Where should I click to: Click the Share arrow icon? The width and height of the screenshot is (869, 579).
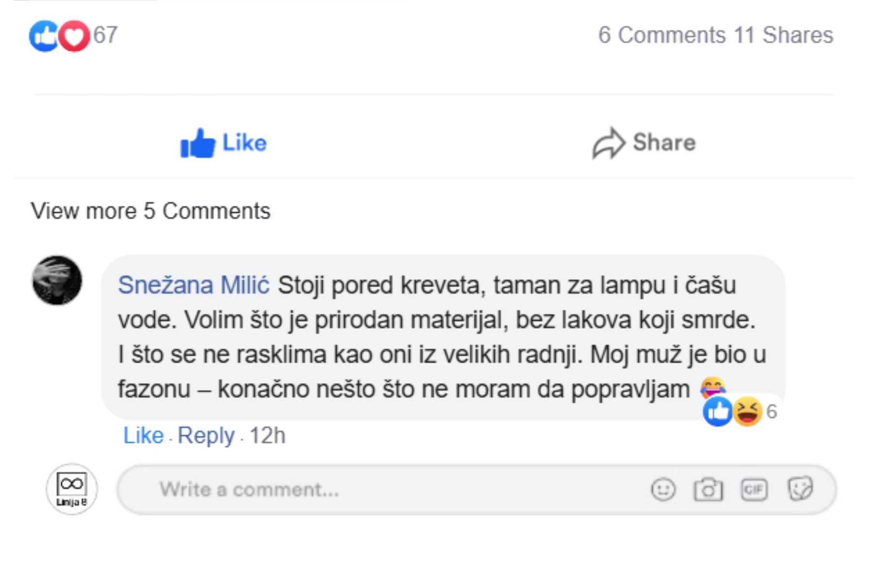tap(608, 143)
